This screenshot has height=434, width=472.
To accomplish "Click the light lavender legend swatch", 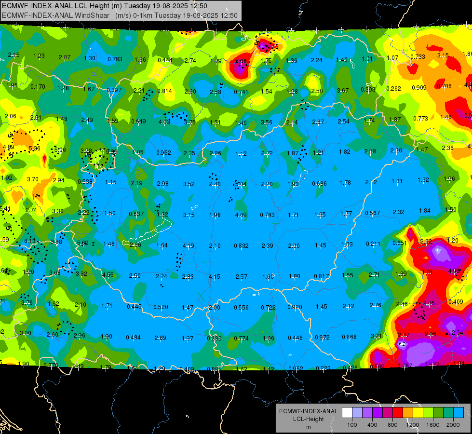I will click(x=357, y=413).
